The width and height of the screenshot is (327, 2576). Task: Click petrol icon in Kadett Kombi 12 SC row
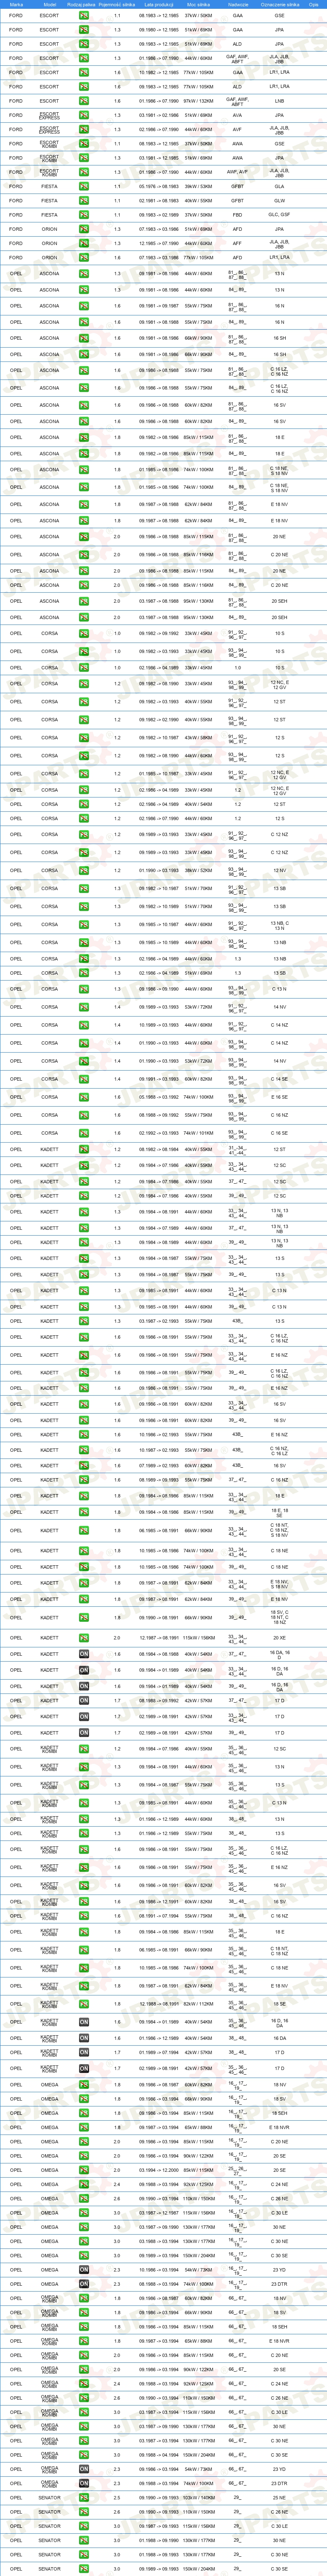tap(84, 1749)
